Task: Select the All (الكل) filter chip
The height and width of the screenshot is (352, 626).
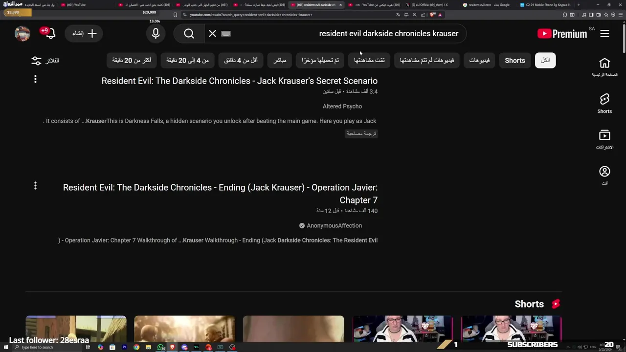Action: 545,60
